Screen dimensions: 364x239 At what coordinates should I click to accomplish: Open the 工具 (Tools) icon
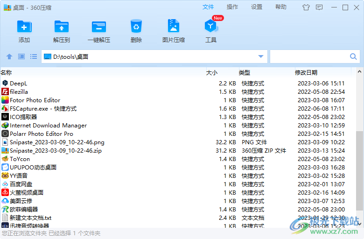[211, 26]
